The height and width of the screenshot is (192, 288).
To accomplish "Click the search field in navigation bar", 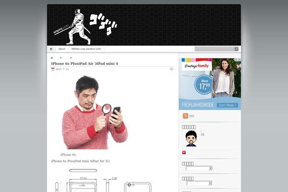I will coord(215,49).
